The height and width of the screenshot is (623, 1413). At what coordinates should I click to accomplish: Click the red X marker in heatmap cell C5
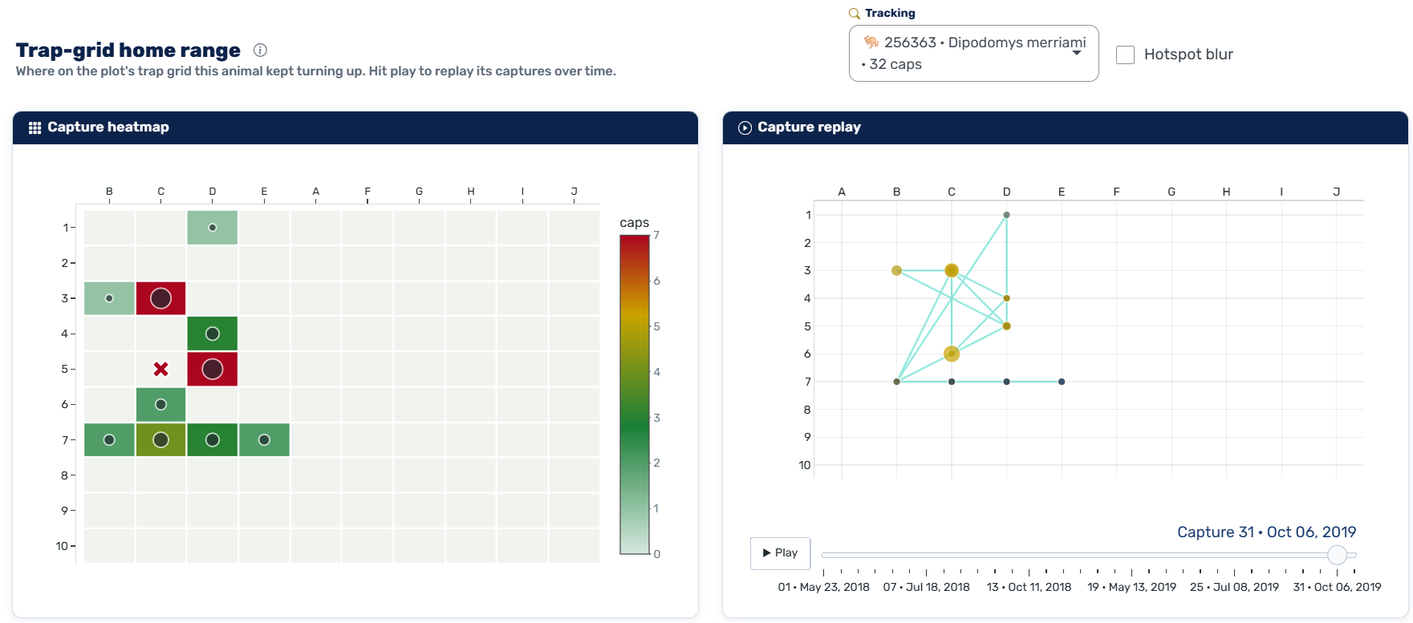pos(160,369)
